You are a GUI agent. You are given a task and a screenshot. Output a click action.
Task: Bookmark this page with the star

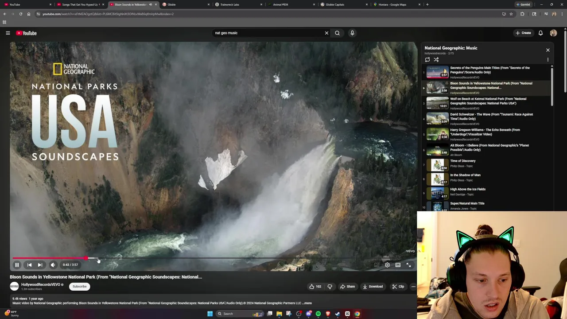pos(511,14)
